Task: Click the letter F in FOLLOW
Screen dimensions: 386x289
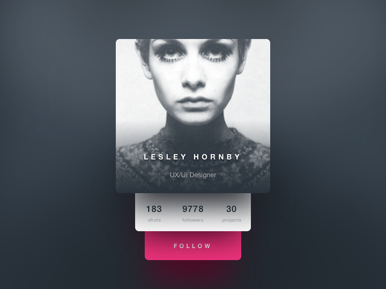Action: point(176,246)
